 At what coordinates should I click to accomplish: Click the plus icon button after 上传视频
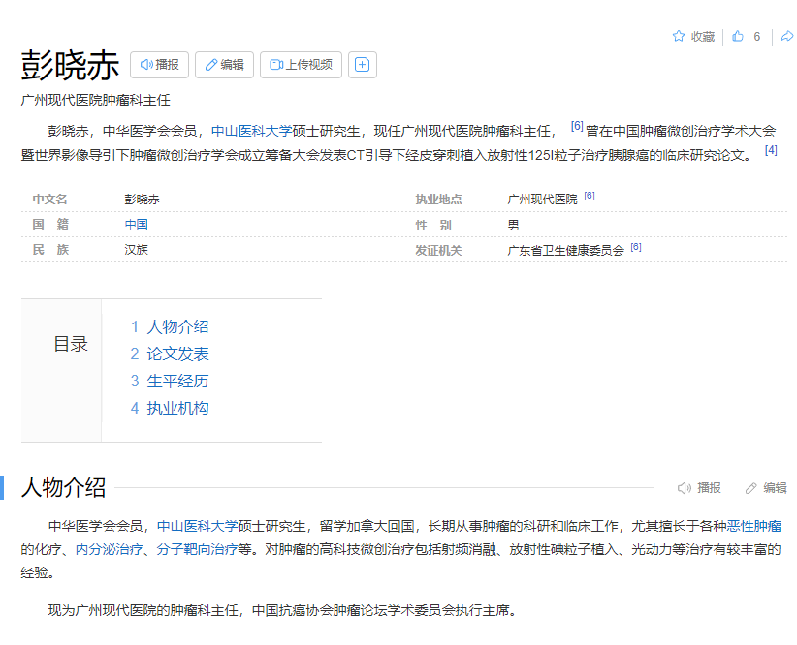[363, 65]
